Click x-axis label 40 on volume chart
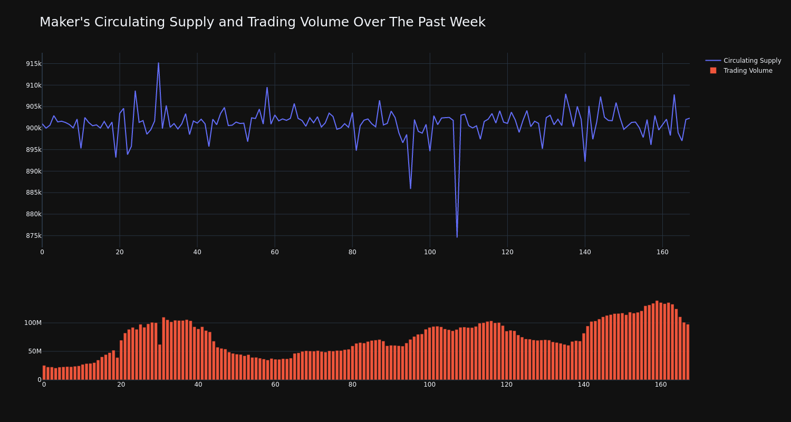This screenshot has width=791, height=422. pos(198,385)
